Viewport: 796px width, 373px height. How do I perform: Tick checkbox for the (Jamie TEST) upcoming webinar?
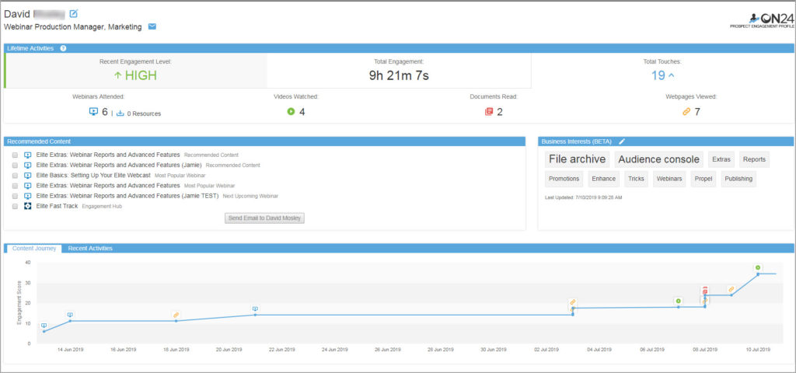15,196
